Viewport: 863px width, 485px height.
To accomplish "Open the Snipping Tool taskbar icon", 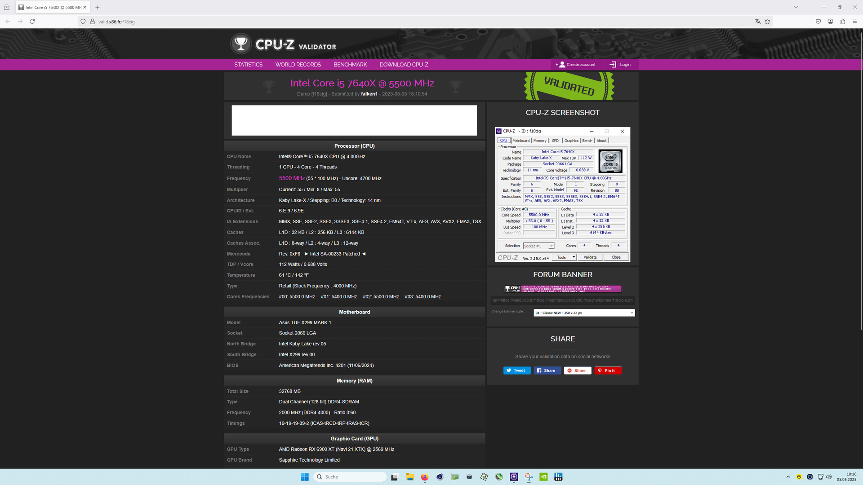I will (529, 477).
